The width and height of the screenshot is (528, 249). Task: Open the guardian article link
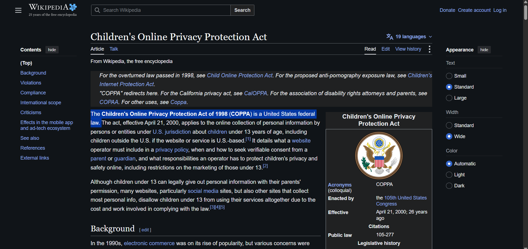click(125, 158)
